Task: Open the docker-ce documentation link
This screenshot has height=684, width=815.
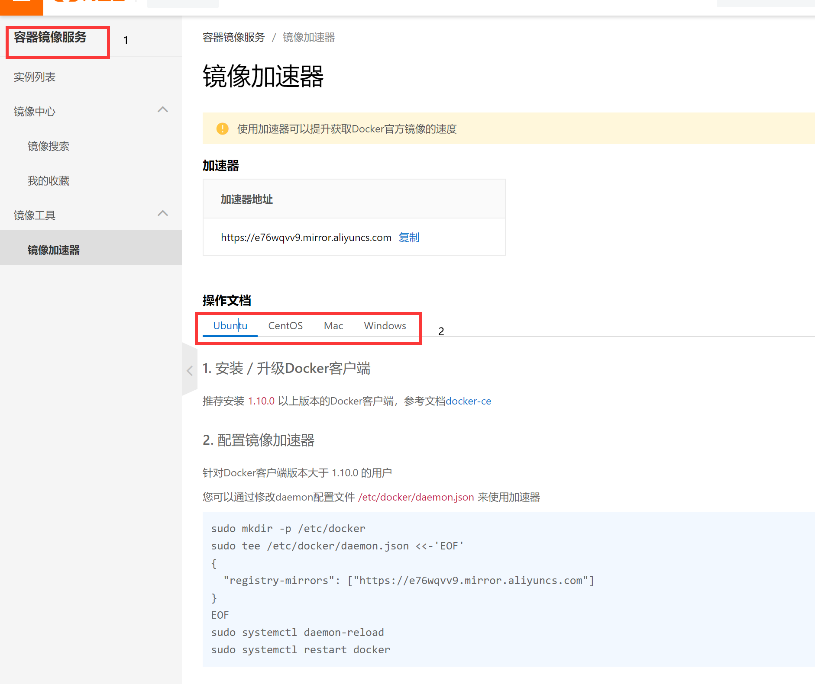Action: pos(468,401)
